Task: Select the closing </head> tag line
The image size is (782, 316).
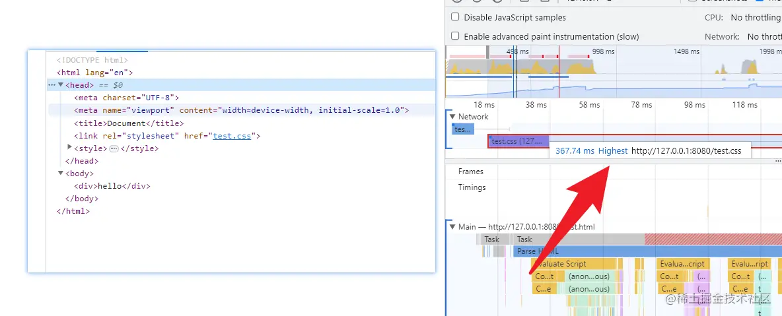Action: [82, 161]
